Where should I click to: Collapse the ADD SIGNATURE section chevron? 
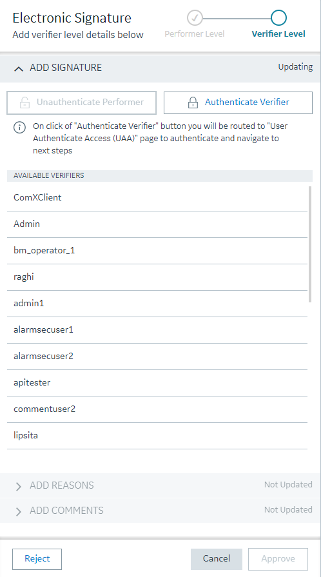(19, 68)
